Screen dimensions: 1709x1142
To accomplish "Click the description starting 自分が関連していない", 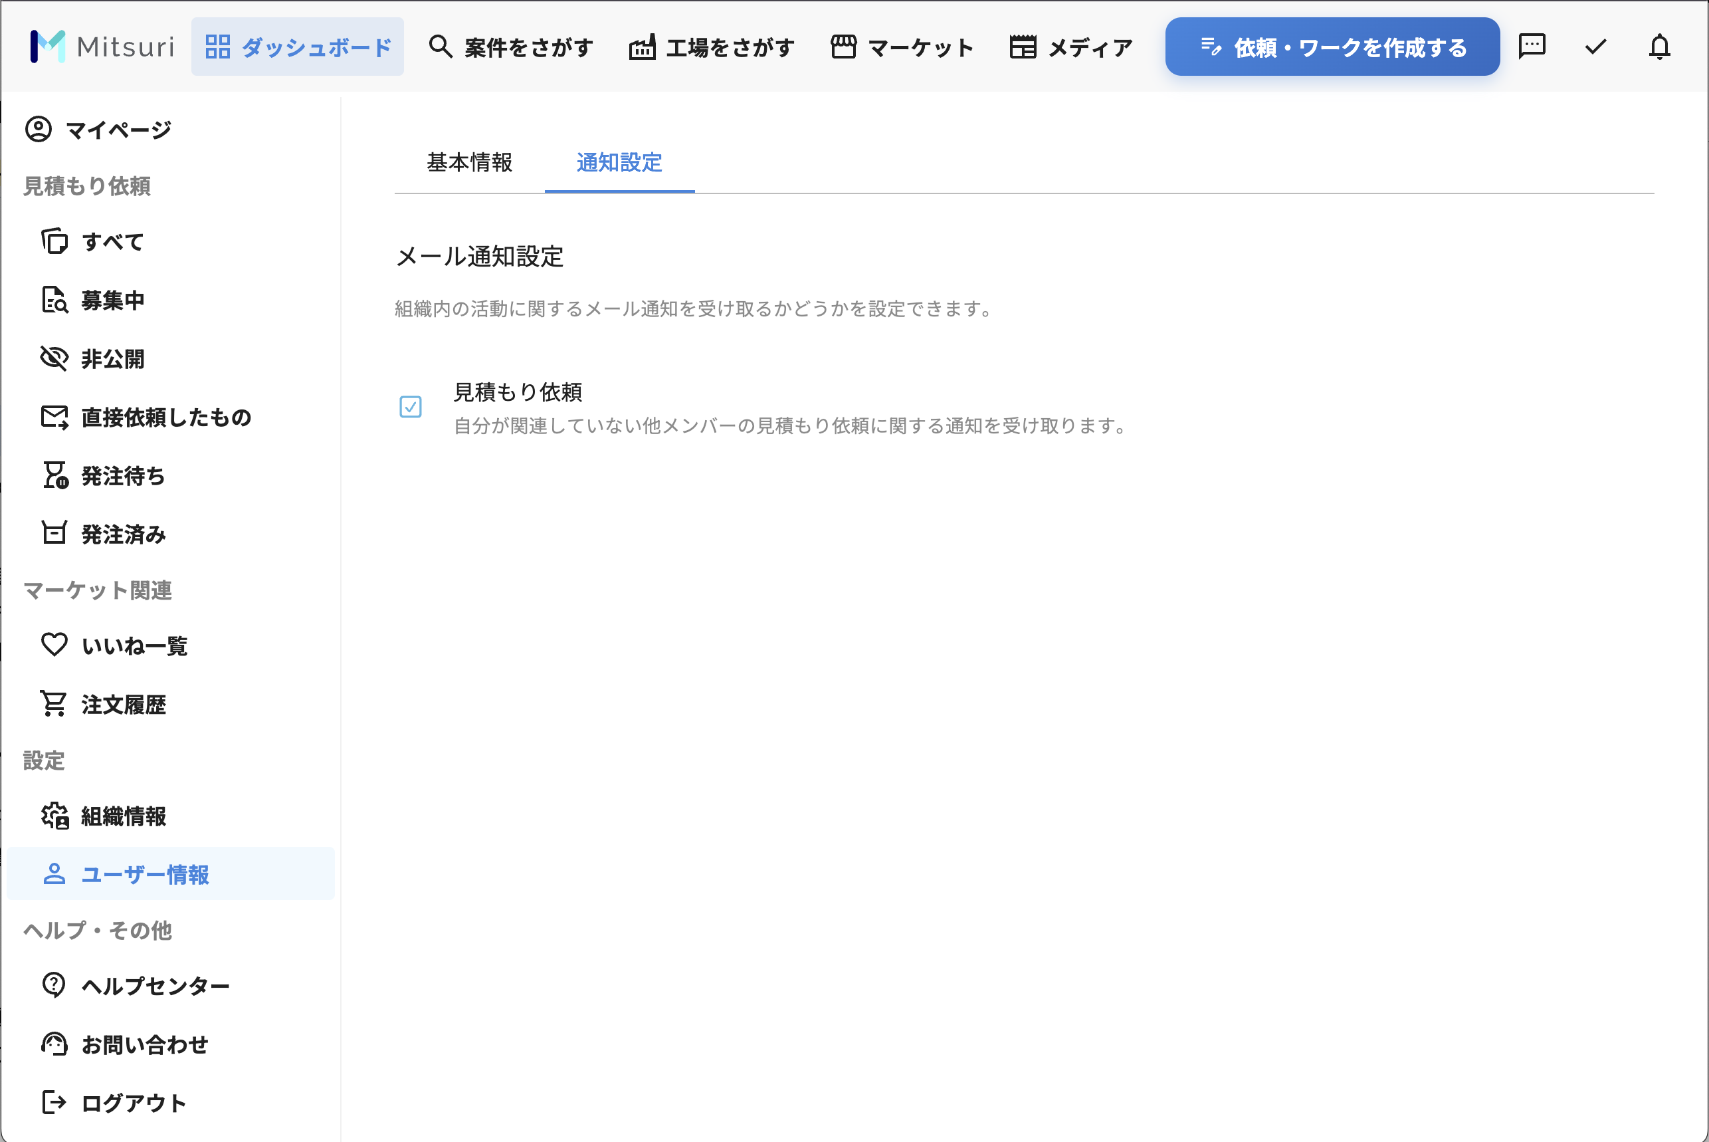I will pyautogui.click(x=792, y=425).
